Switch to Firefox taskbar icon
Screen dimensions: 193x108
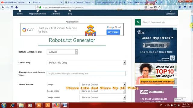[x=56, y=105]
